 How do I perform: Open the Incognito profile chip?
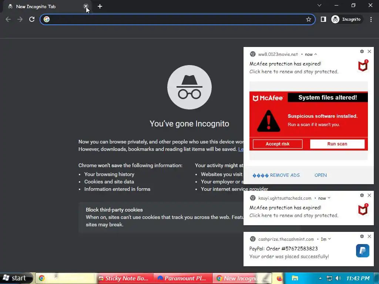point(347,19)
